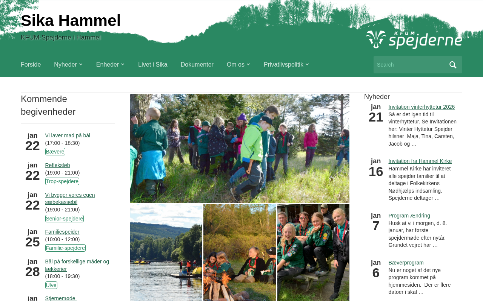
Task: Click the search magnifier icon
Action: (453, 65)
